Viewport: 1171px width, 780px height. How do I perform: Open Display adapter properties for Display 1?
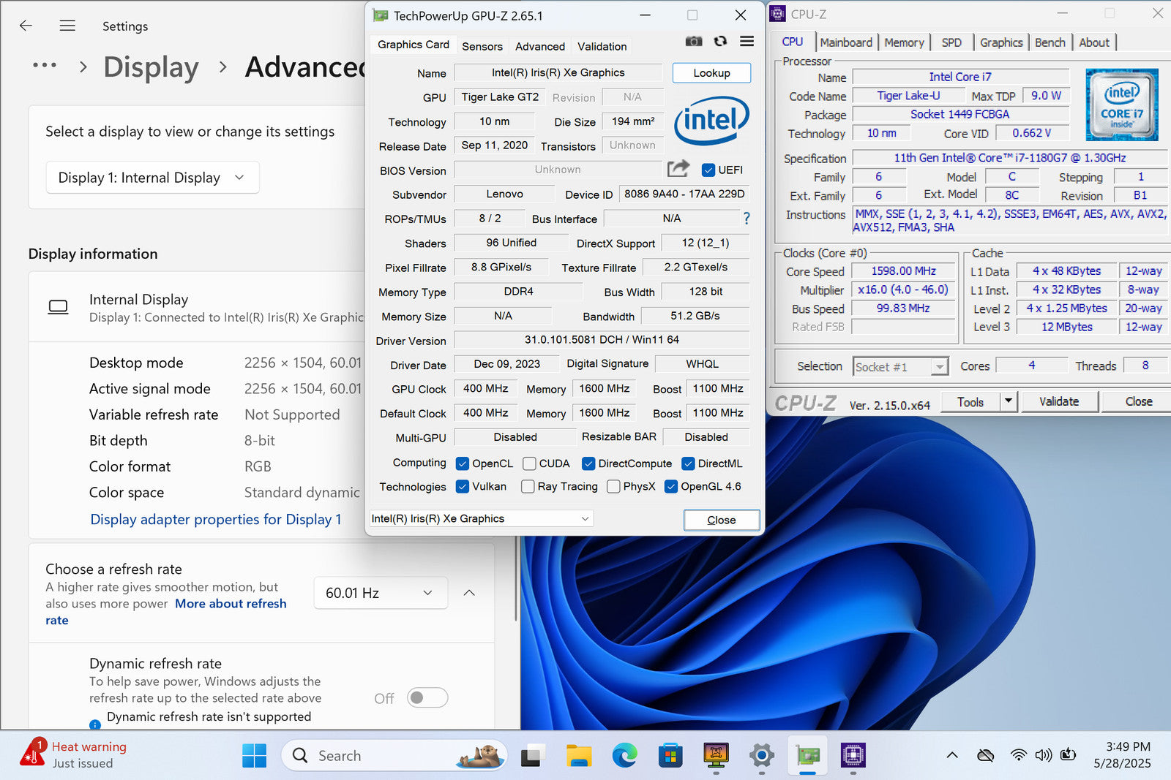coord(215,519)
